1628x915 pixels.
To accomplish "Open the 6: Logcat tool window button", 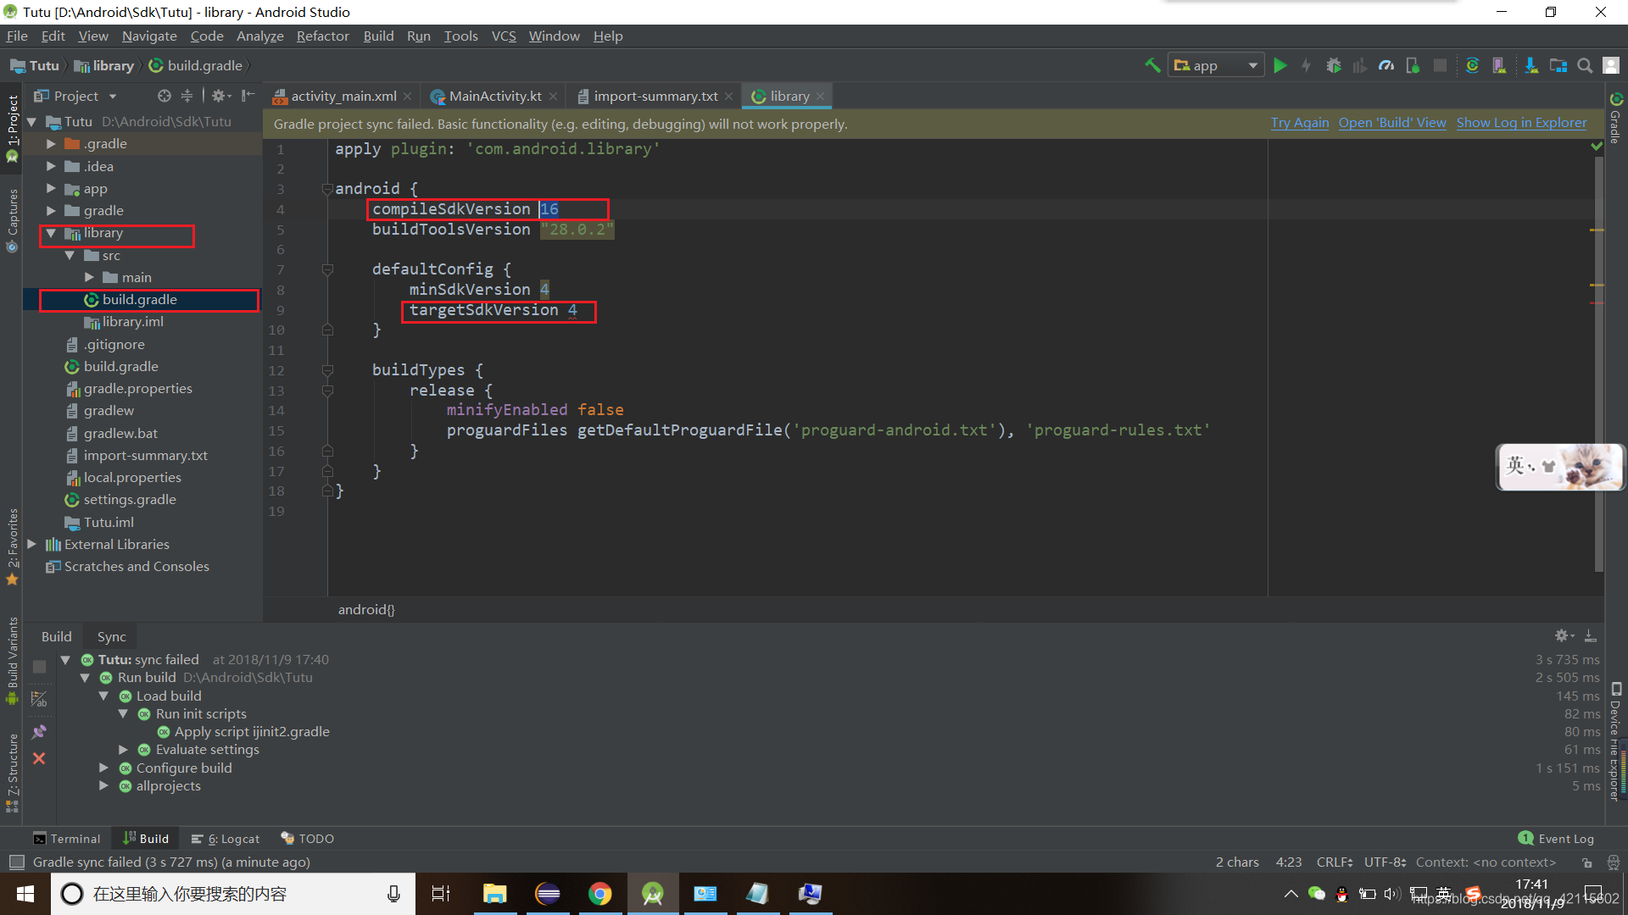I will (226, 838).
